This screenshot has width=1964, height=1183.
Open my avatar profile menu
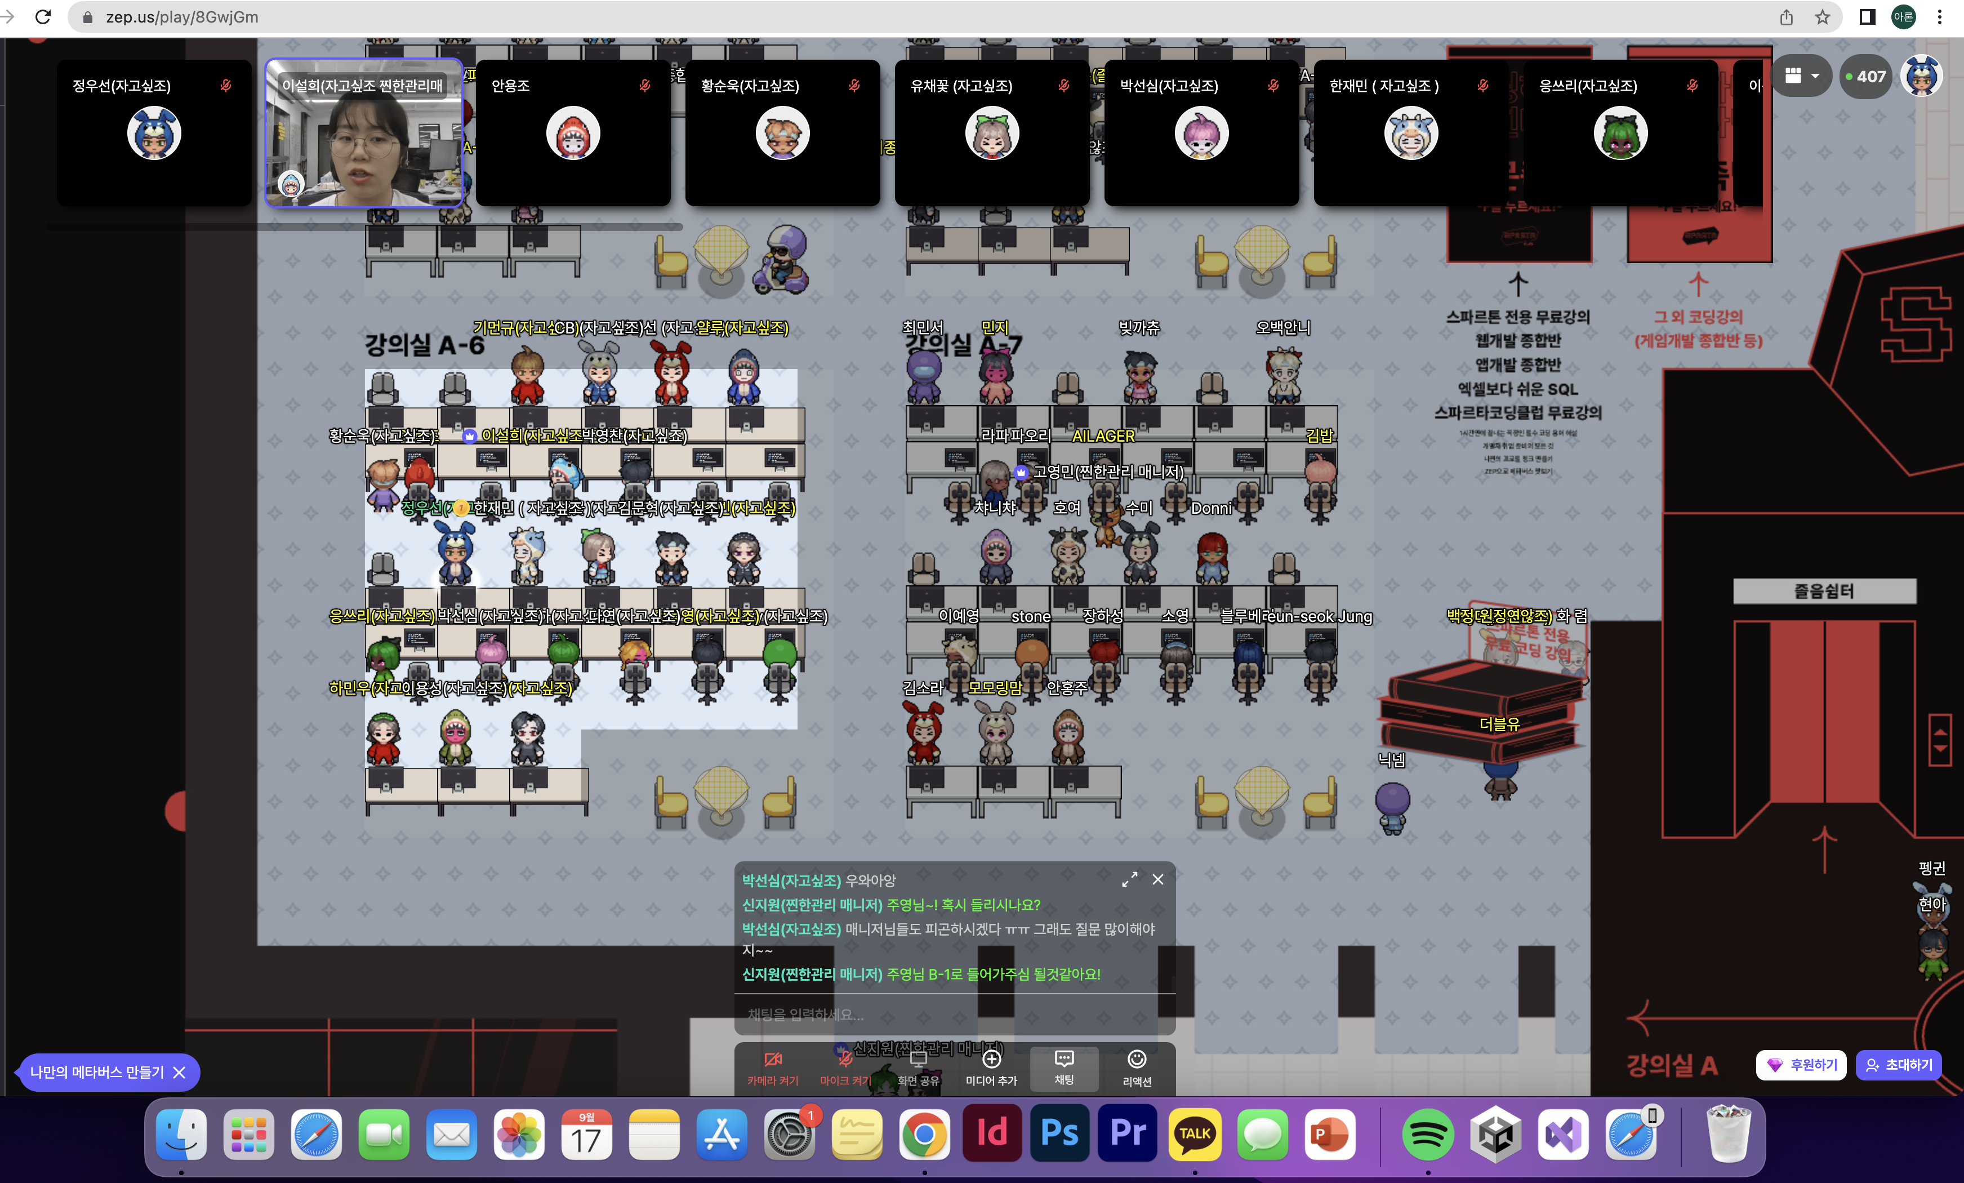coord(1921,75)
